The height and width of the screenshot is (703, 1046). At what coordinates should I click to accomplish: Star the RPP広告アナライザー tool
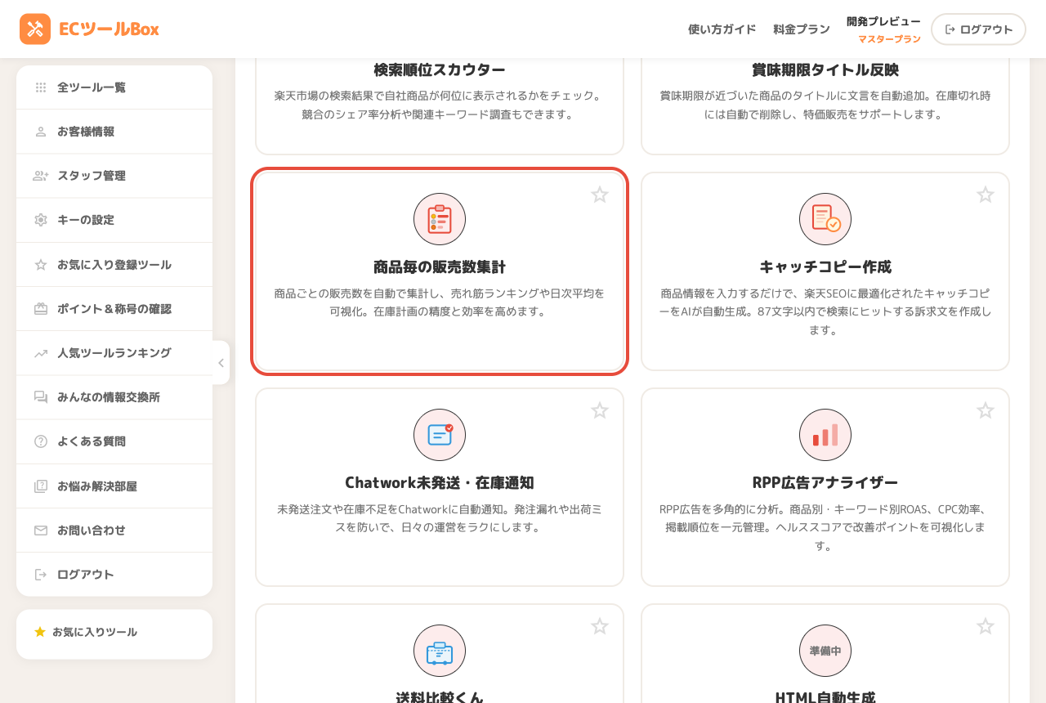986,410
